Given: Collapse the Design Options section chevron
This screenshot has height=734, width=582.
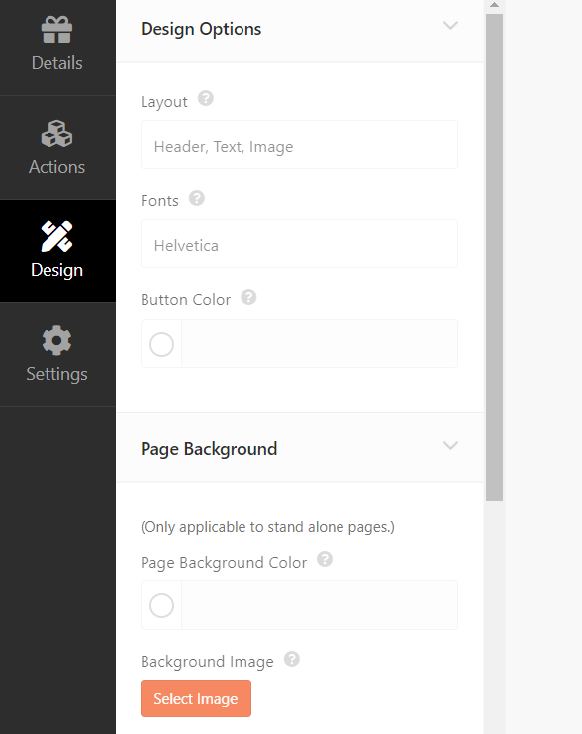Looking at the screenshot, I should point(450,26).
